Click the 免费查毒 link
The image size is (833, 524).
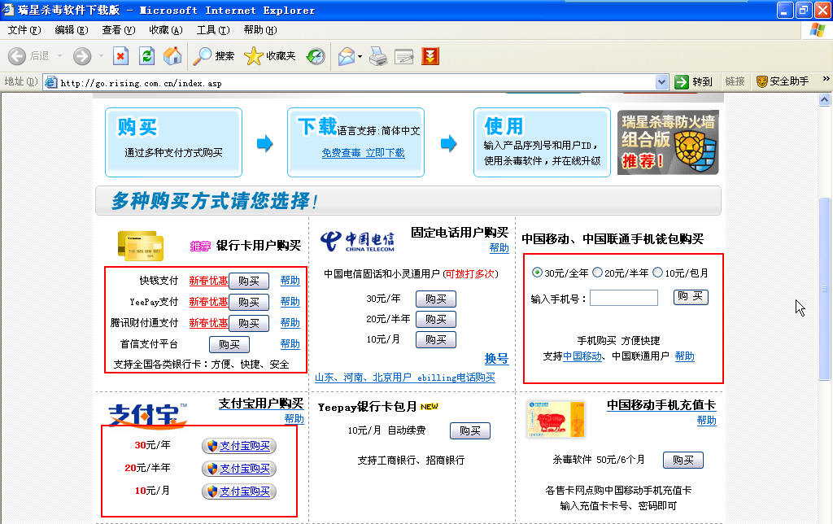click(341, 152)
